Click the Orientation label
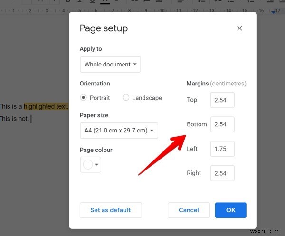This screenshot has width=285, height=236. [x=95, y=84]
